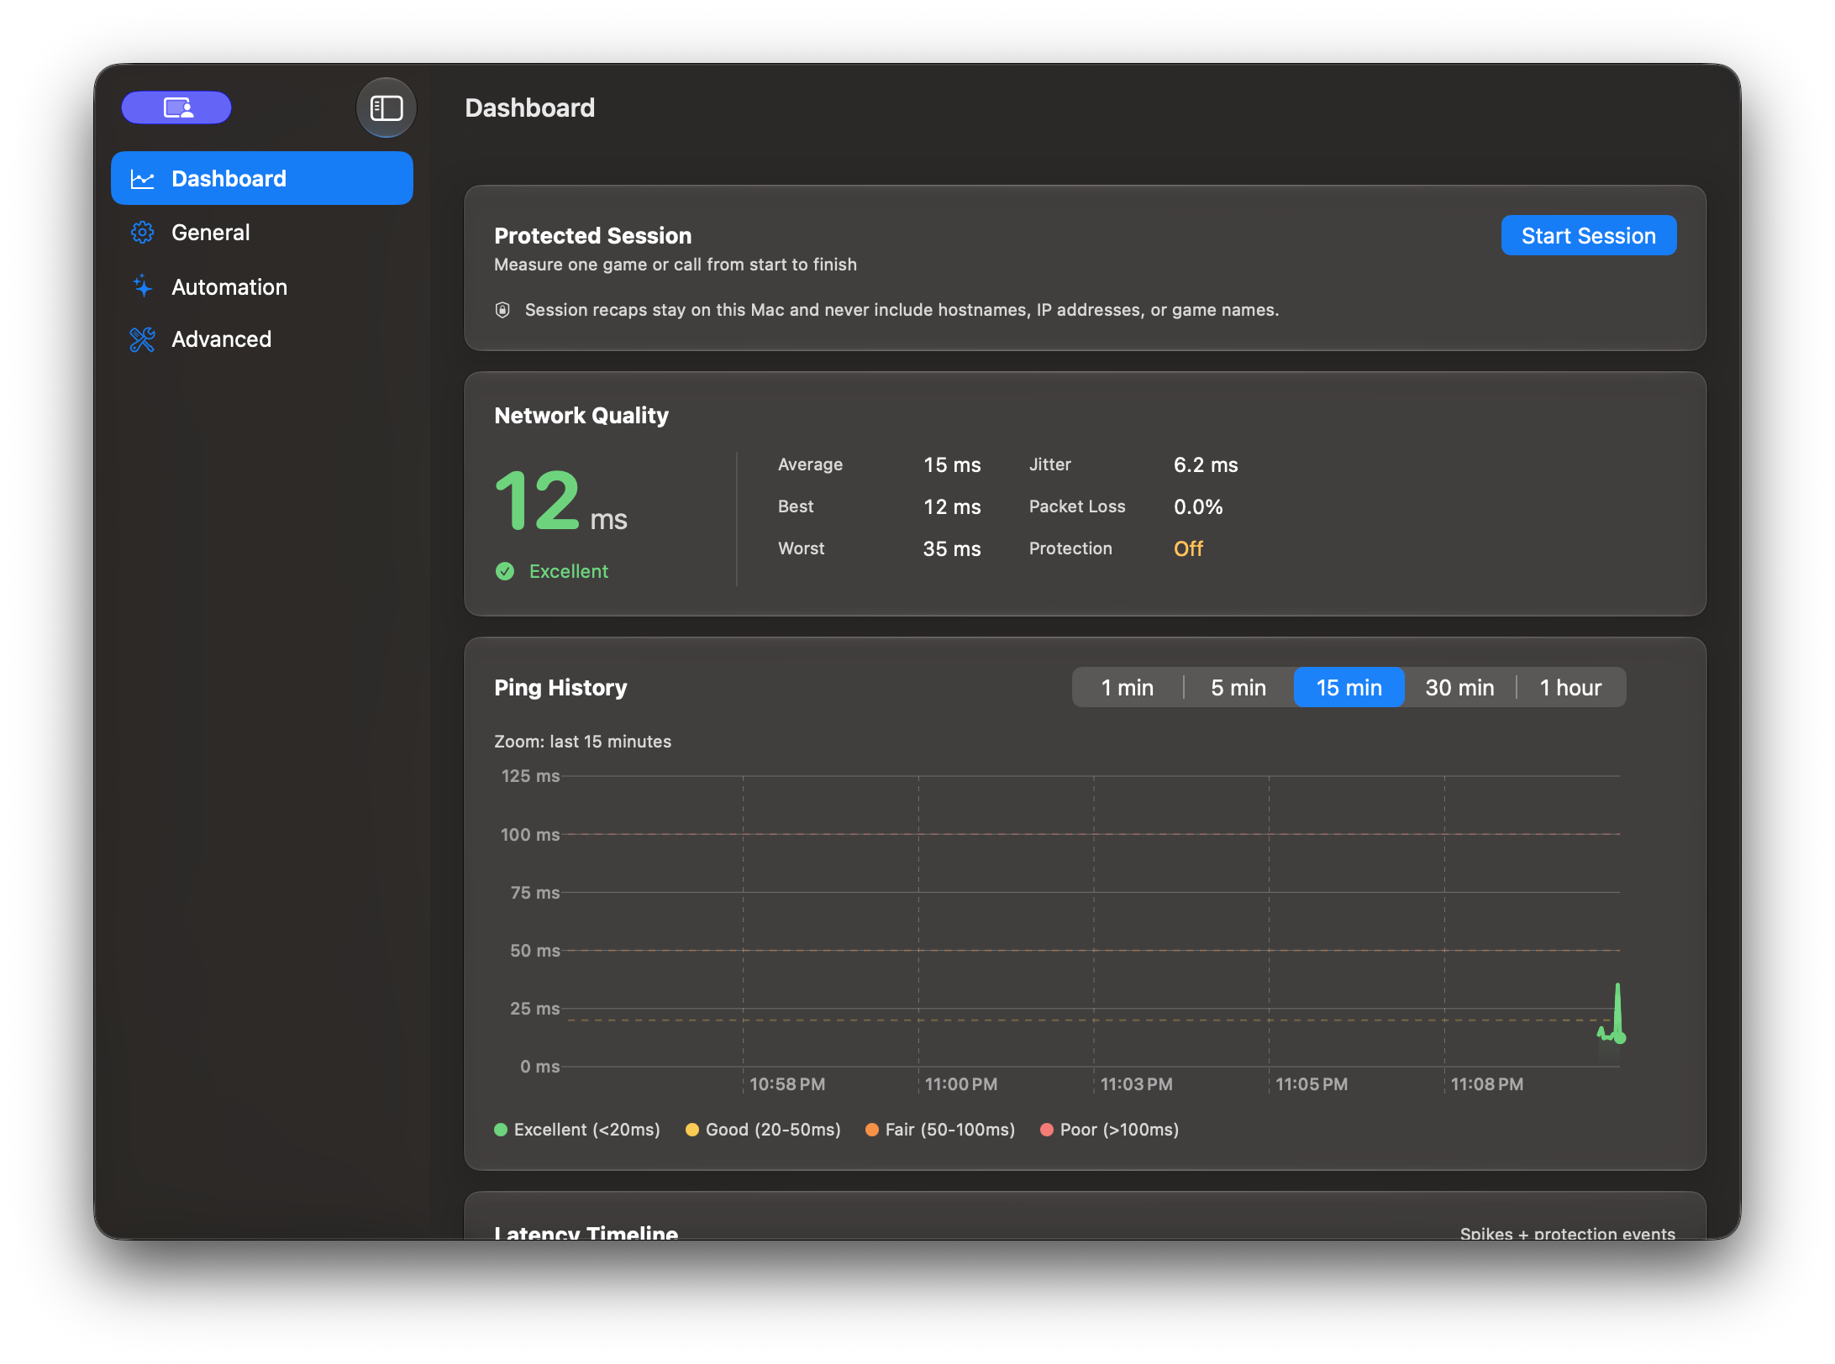Viewport: 1835px width, 1364px height.
Task: Toggle the sidebar with the panel icon
Action: (386, 108)
